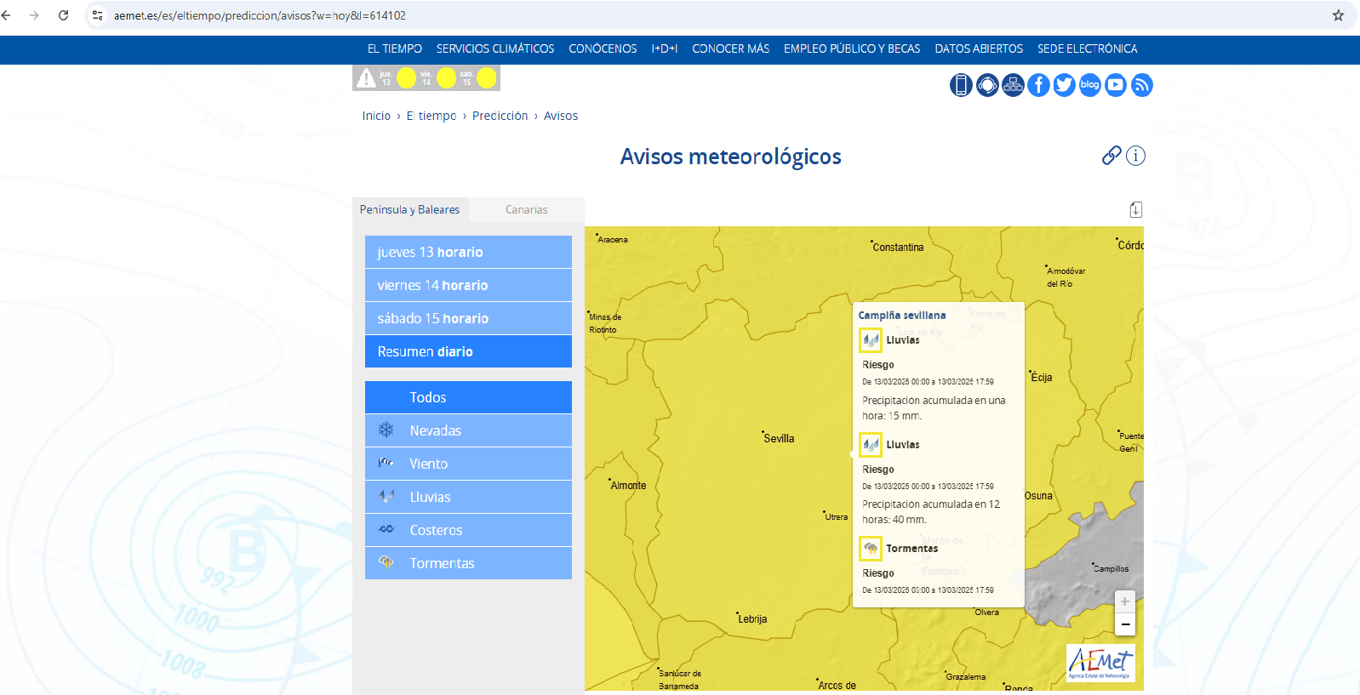Zoom out the map with minus button
This screenshot has width=1360, height=695.
[1124, 624]
